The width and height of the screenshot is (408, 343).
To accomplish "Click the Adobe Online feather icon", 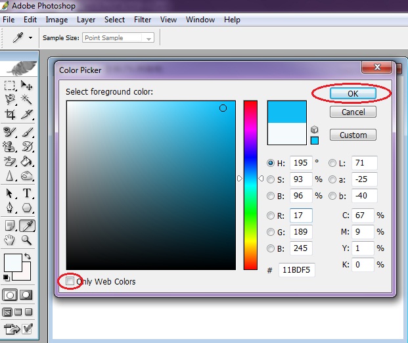I will click(20, 68).
